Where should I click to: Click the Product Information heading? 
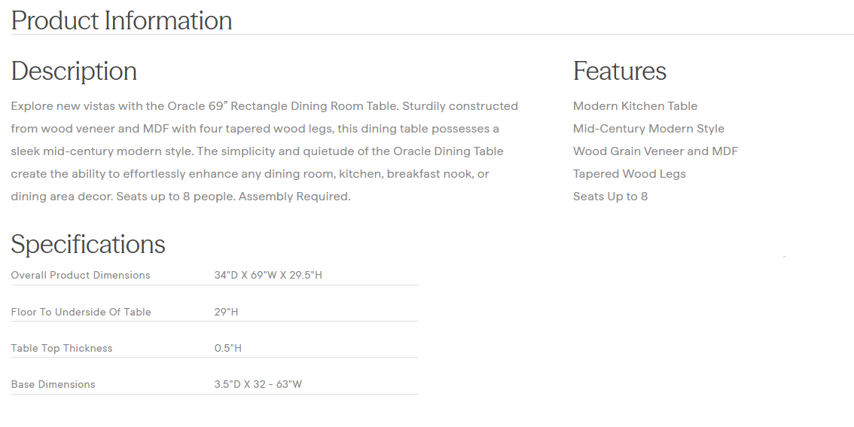[121, 20]
